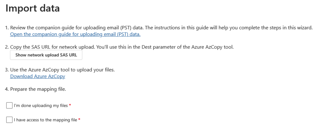Screen dimensions: 324x126
Task: Open the companion guide for uploading PST data
Action: (75, 34)
